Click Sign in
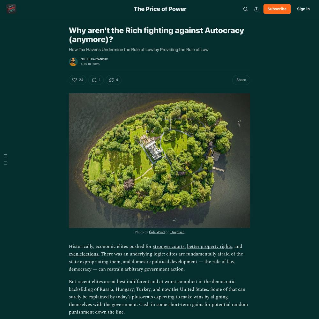The width and height of the screenshot is (319, 319). pos(303,9)
